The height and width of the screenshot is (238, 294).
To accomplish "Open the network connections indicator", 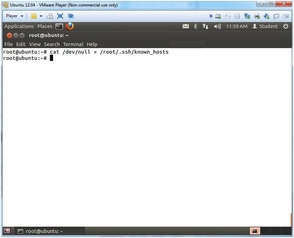I will (x=206, y=26).
